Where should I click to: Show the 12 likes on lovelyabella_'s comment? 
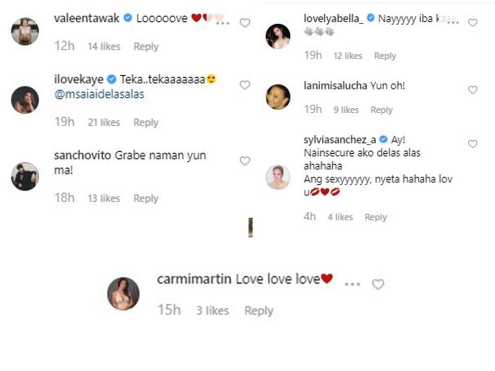347,56
